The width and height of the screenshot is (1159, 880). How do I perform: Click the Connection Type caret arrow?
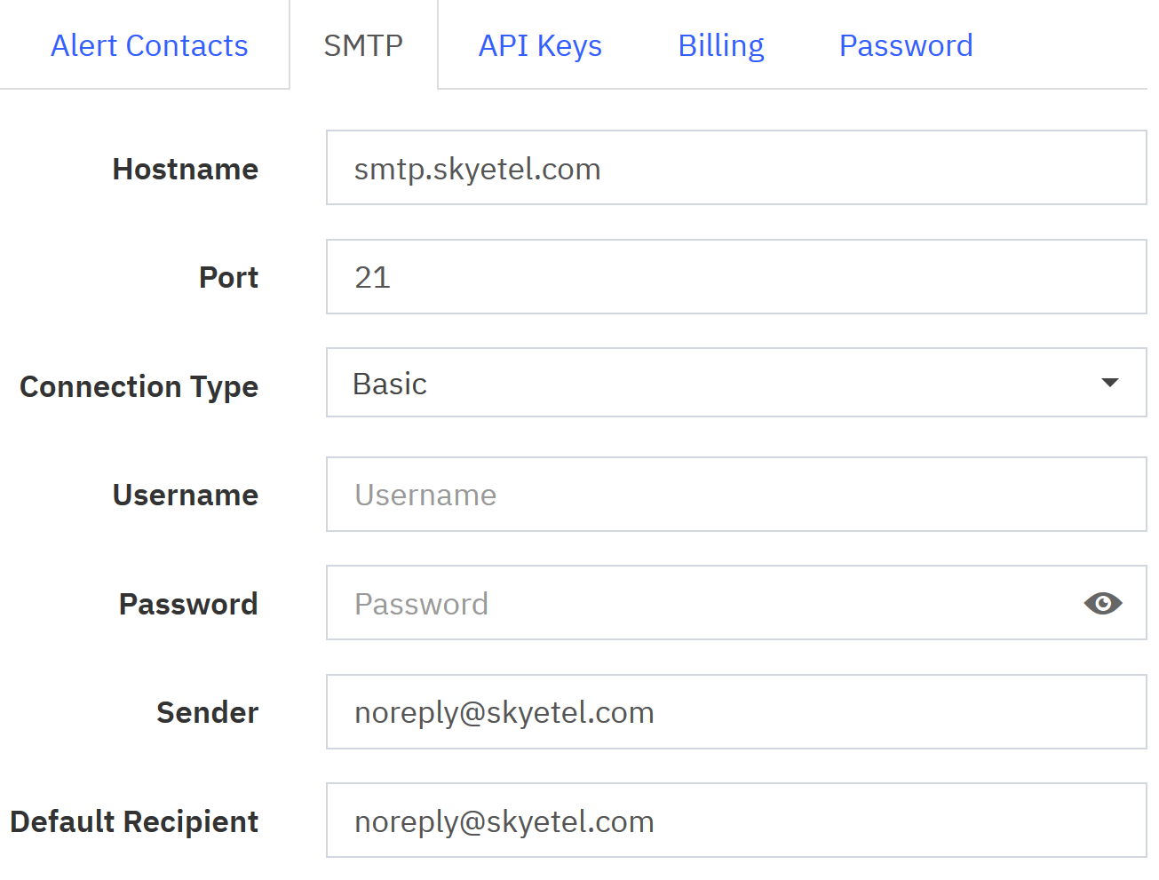point(1109,383)
